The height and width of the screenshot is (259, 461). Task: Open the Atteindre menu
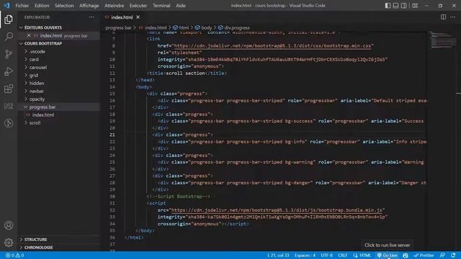[x=114, y=6]
